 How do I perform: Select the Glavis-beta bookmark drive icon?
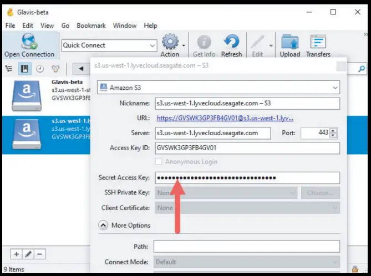click(27, 96)
